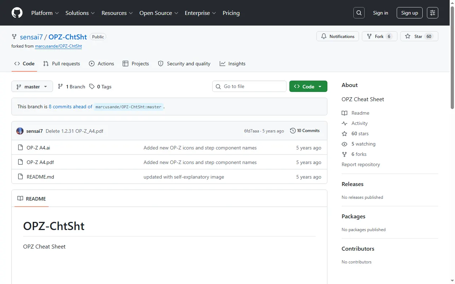455x284 pixels.
Task: Open commit 'updated with self-explanatory image'
Action: pos(184,177)
